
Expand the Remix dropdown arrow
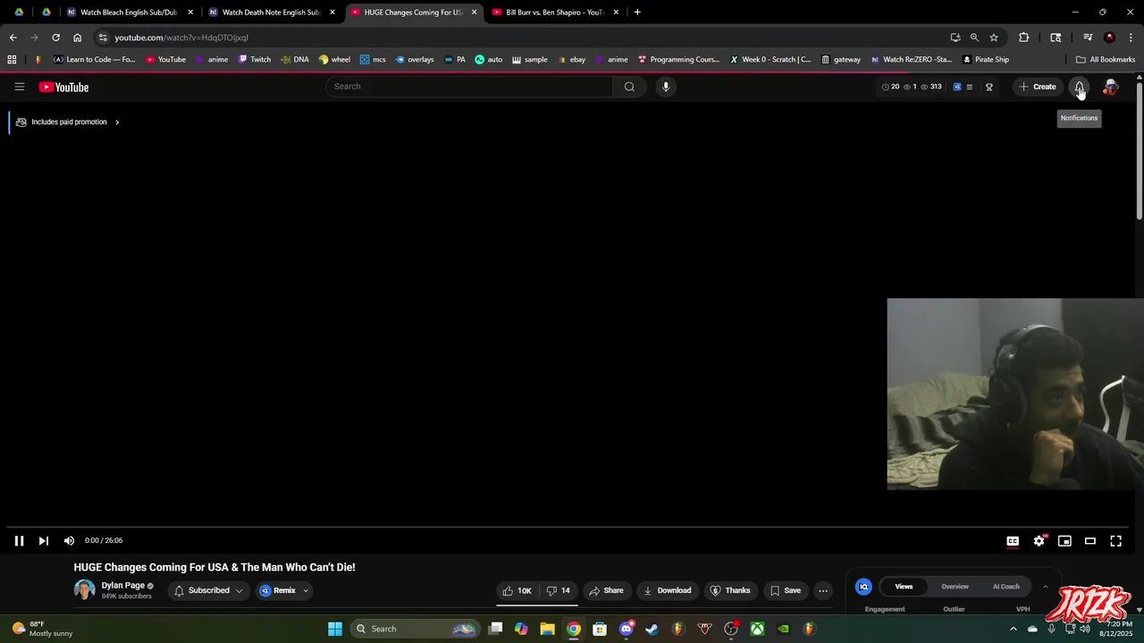pos(306,591)
